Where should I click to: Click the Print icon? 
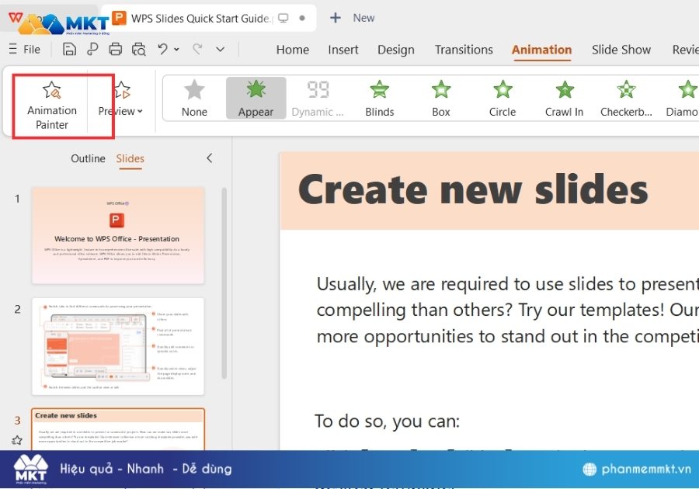[x=116, y=49]
